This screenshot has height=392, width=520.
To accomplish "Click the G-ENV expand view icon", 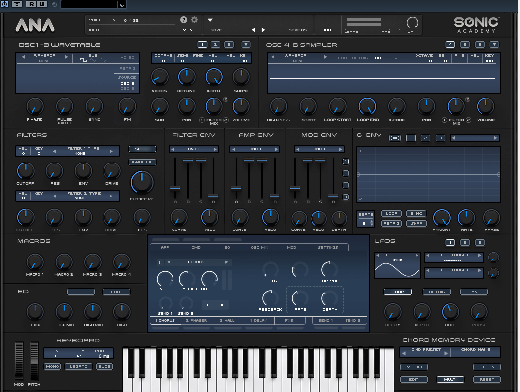I will click(395, 138).
